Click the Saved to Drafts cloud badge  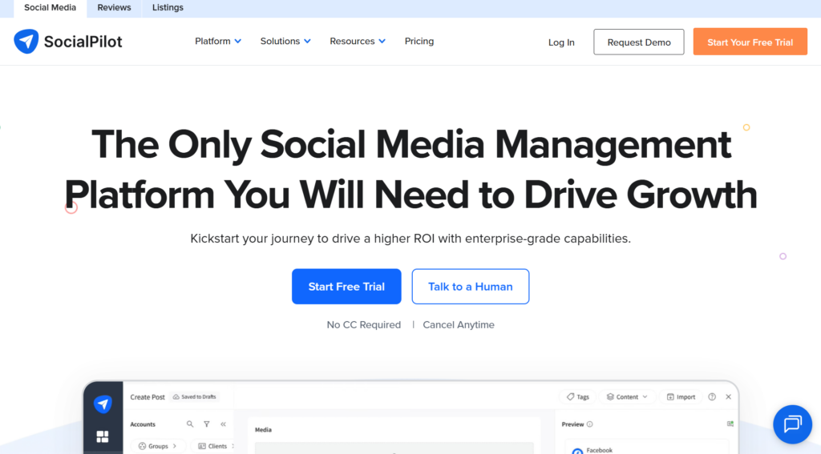(x=195, y=397)
